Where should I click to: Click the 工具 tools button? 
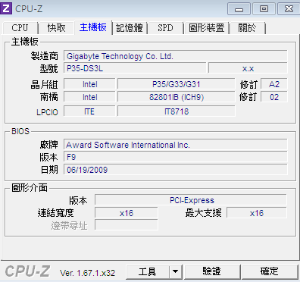click(148, 272)
